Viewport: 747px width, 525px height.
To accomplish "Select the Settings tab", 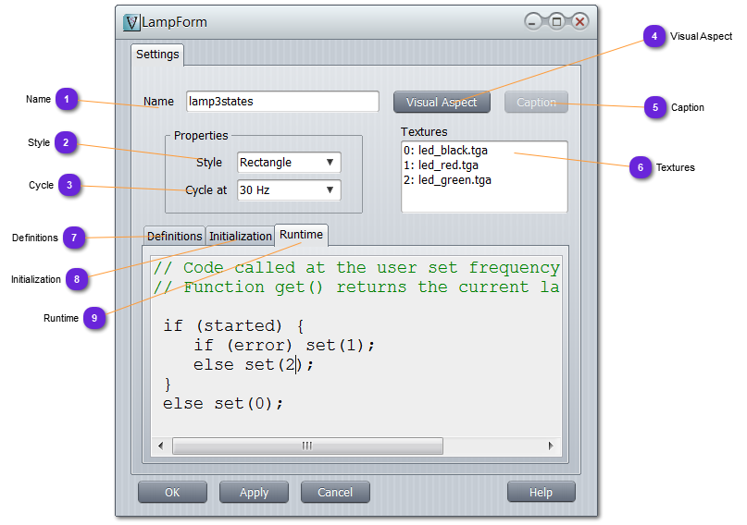I will coord(157,55).
